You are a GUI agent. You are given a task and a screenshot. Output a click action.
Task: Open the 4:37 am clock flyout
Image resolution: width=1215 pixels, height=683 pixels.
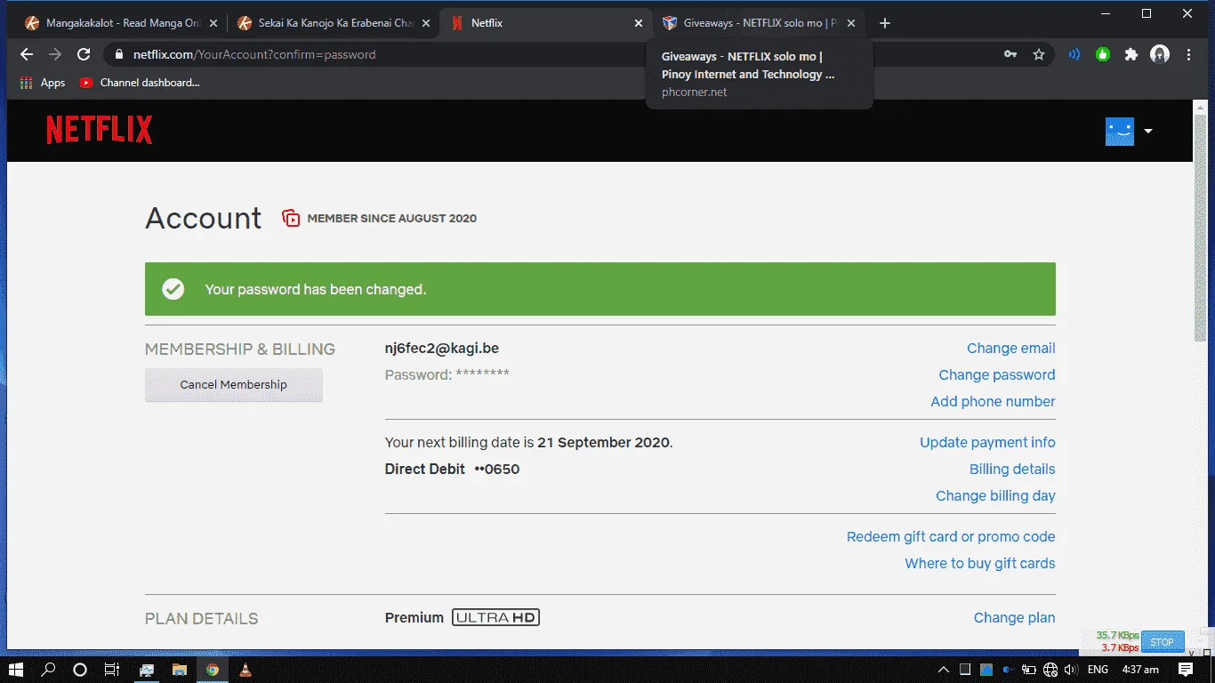coord(1140,670)
